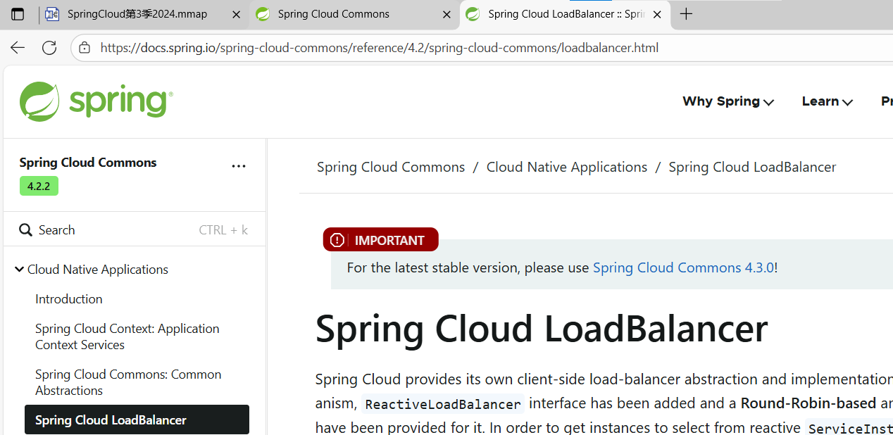Viewport: 893px width, 435px height.
Task: Click the magnifier icon in Search
Action: point(25,230)
